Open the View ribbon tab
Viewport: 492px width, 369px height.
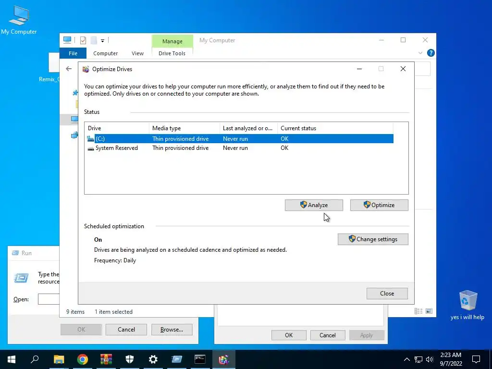click(x=137, y=53)
